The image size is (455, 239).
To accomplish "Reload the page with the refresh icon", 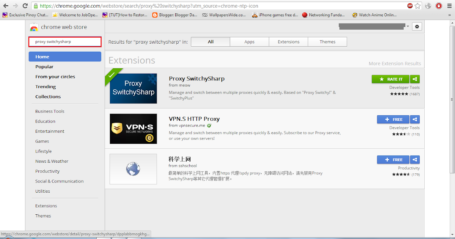I will [x=25, y=6].
